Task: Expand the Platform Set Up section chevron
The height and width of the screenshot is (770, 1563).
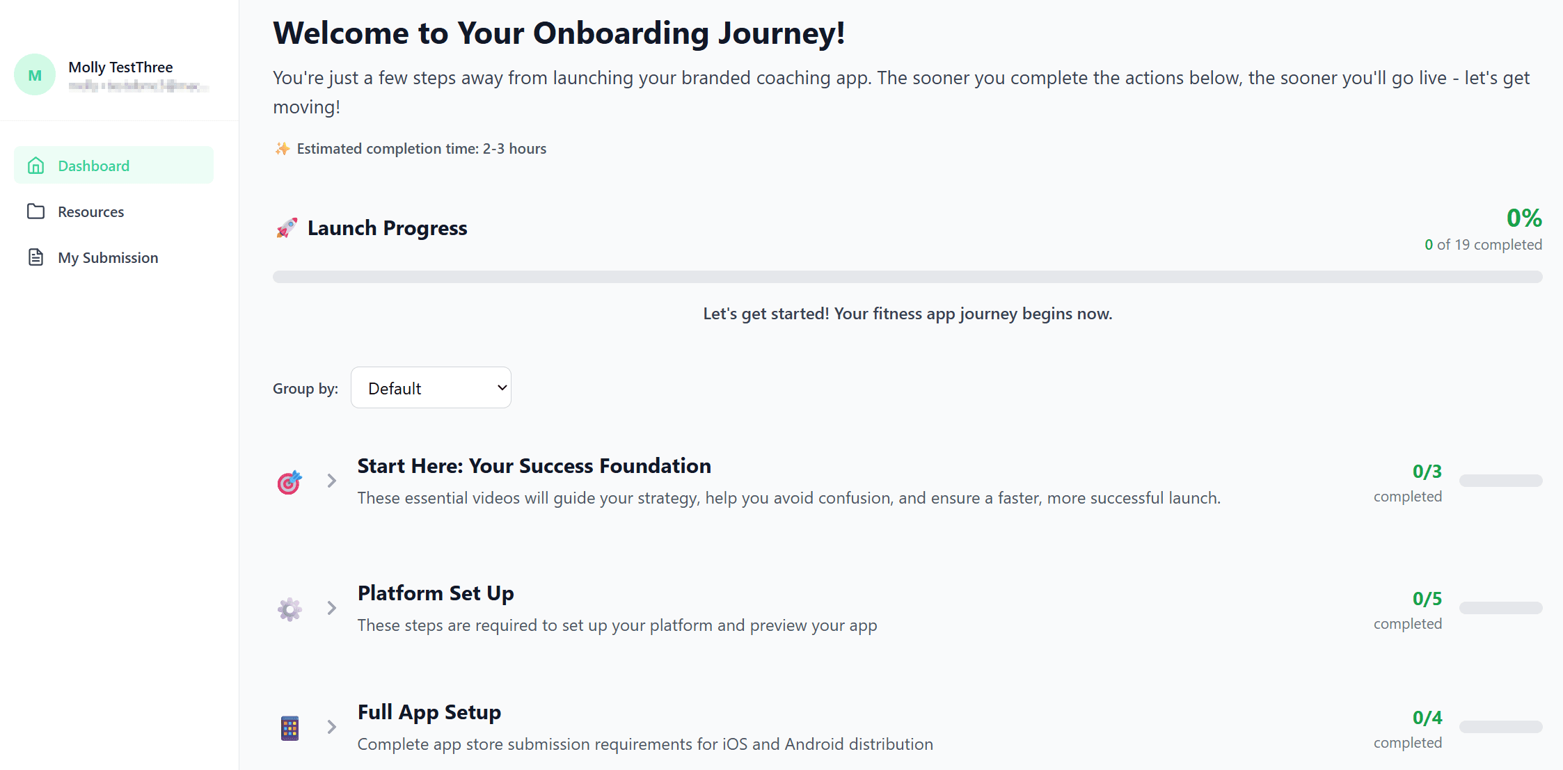Action: point(331,608)
